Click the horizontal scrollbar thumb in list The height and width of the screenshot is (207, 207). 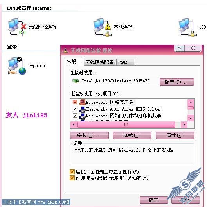coord(126,125)
